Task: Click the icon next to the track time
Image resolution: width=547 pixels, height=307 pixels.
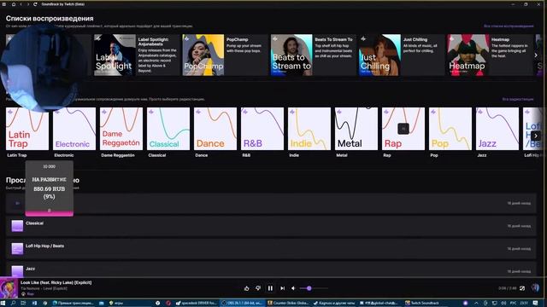Action: pos(522,288)
